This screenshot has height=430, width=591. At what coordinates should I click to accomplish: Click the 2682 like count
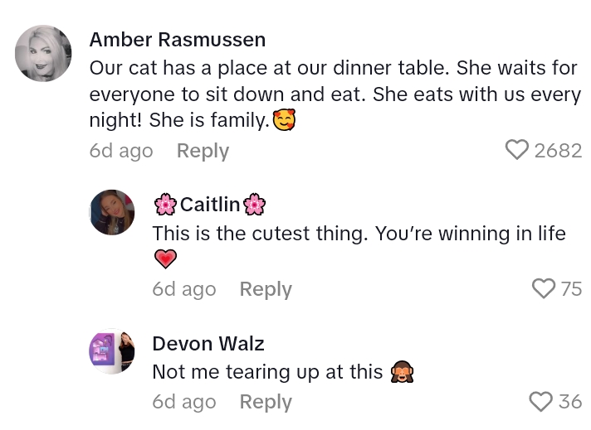[558, 150]
